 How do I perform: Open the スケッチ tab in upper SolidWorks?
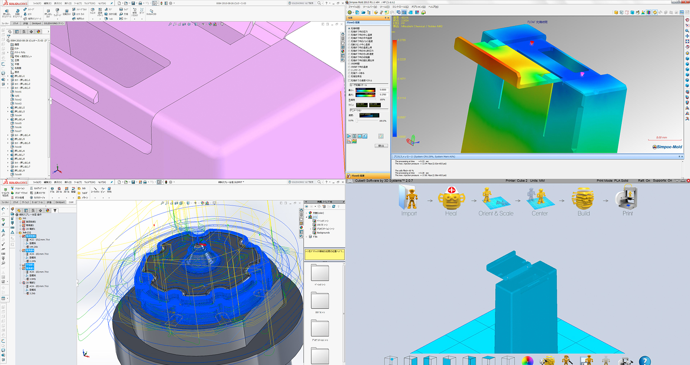(x=16, y=24)
